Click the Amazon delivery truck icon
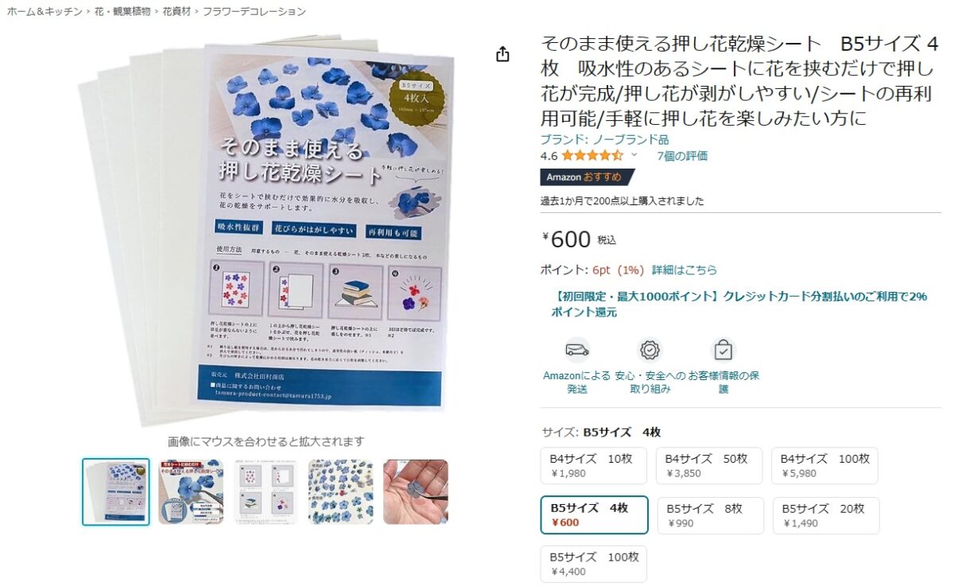This screenshot has width=954, height=586. click(x=577, y=350)
